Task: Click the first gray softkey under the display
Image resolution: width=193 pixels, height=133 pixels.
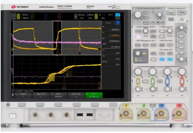Action: point(22,105)
